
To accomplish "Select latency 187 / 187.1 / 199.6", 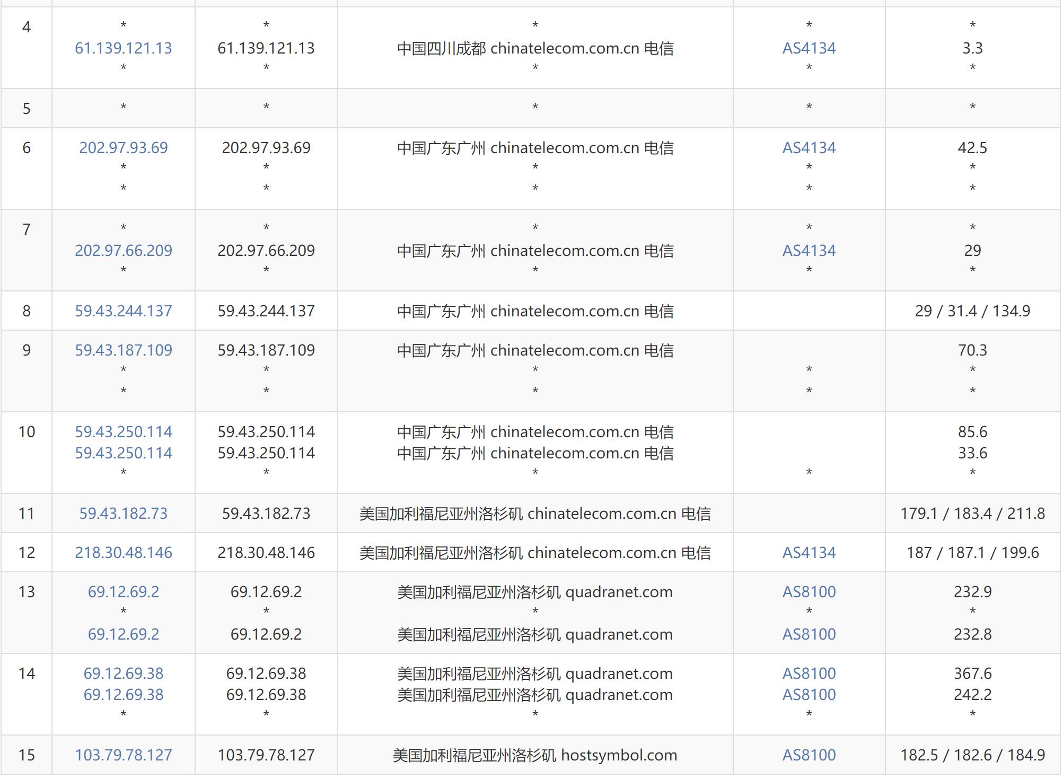I will pos(972,553).
